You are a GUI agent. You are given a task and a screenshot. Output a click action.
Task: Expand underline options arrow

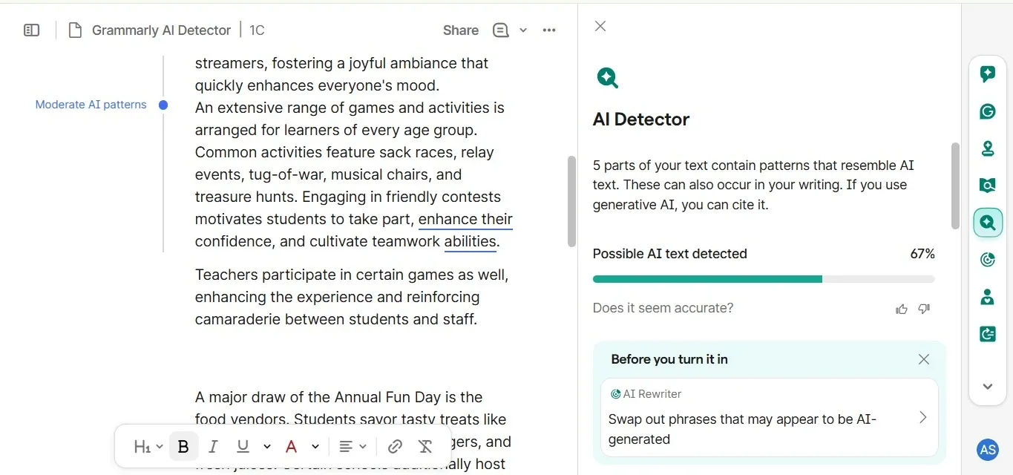point(266,447)
